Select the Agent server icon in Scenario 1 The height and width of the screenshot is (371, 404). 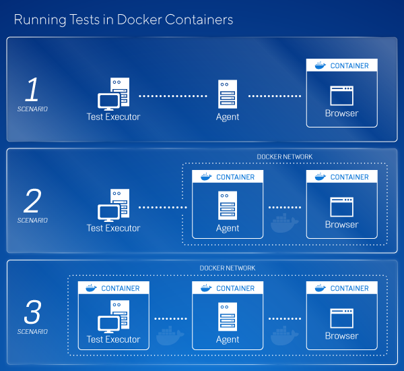228,94
